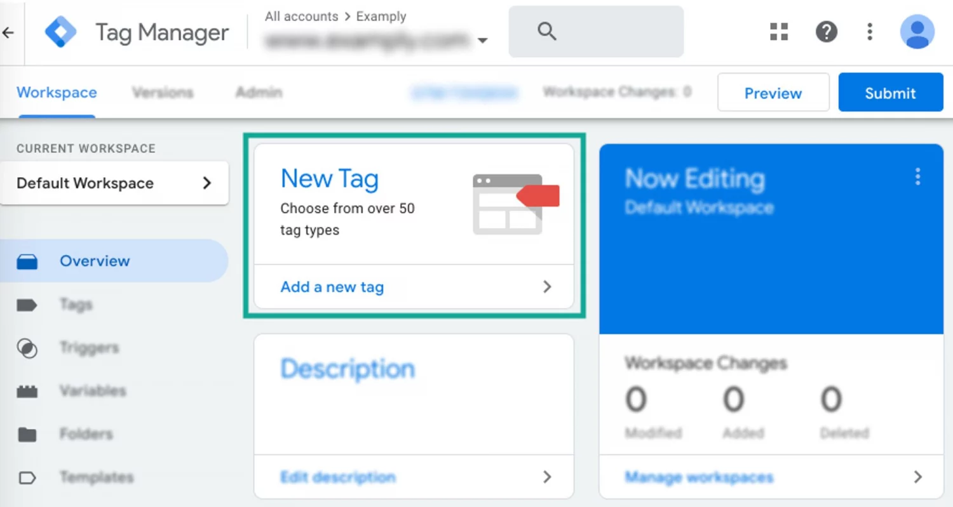This screenshot has height=507, width=953.
Task: Click inside the search field
Action: coord(597,31)
